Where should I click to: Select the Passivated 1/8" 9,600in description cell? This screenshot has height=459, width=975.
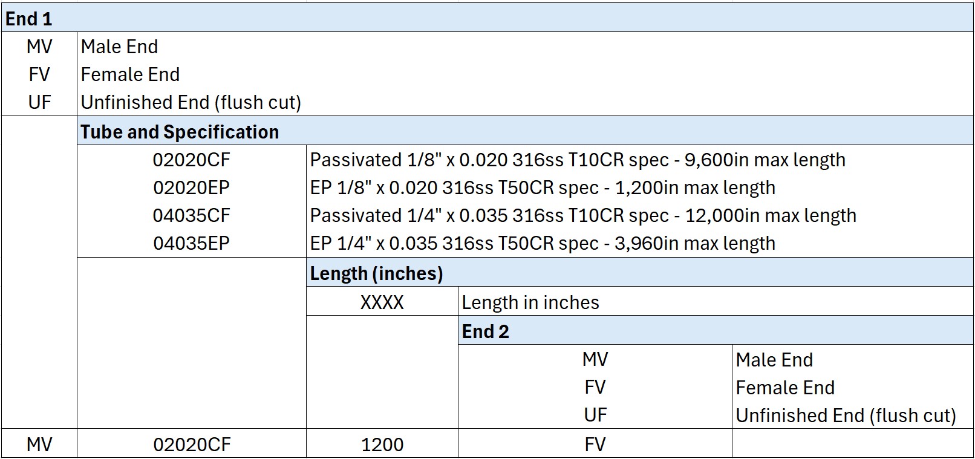(578, 160)
